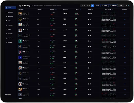
Task: Click red Mint Auth icon in gray U row
Action: point(102,93)
